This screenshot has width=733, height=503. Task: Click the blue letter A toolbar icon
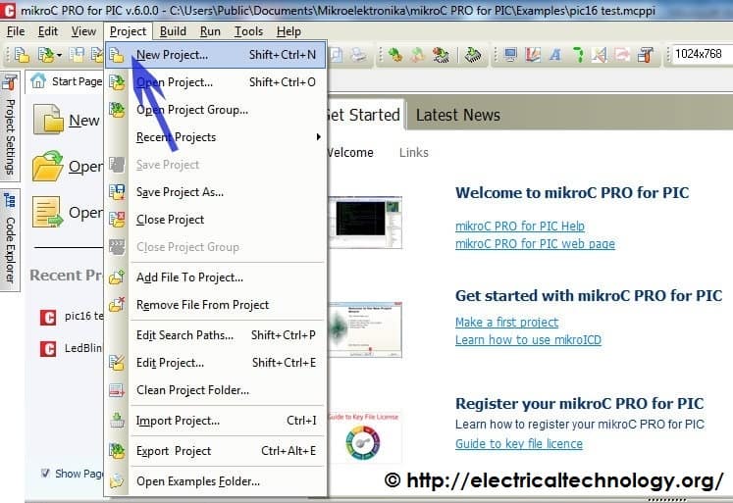[x=554, y=55]
